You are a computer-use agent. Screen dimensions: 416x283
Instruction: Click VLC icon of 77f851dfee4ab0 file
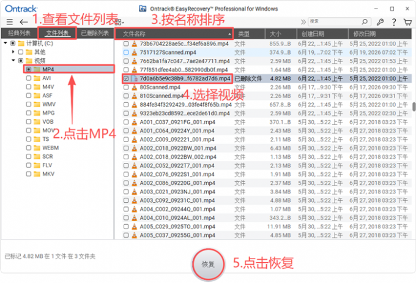click(x=135, y=70)
